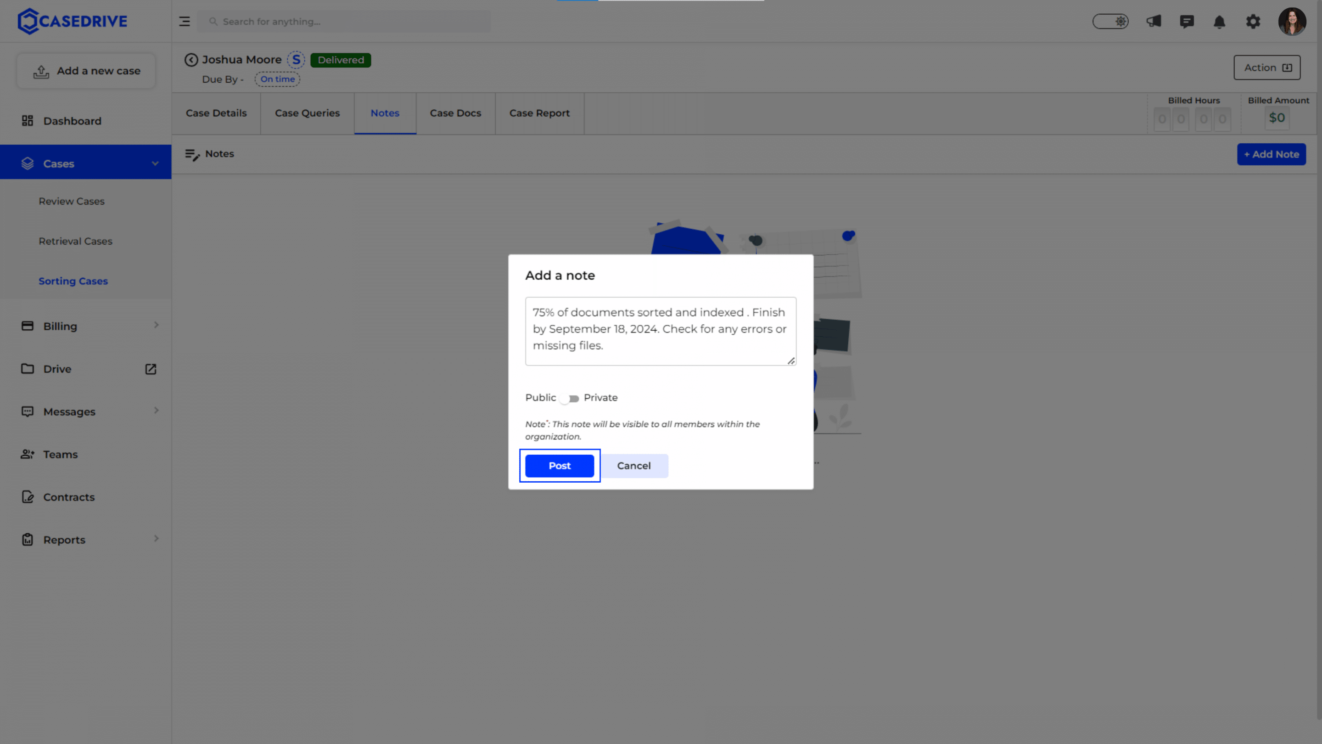Open the announcements megaphone icon
This screenshot has width=1322, height=744.
click(1154, 21)
